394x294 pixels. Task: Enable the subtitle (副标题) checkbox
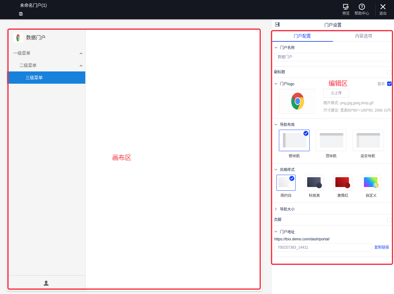(x=389, y=72)
